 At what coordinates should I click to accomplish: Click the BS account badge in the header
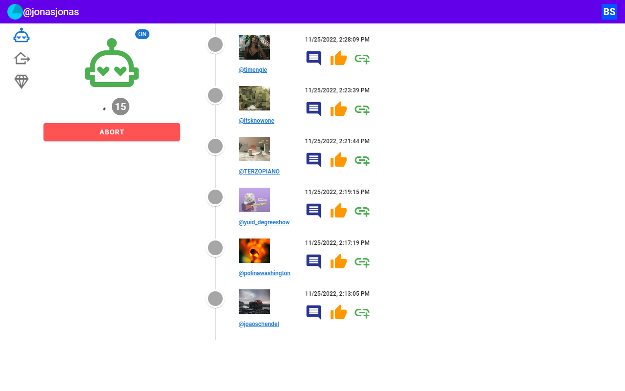pyautogui.click(x=609, y=11)
